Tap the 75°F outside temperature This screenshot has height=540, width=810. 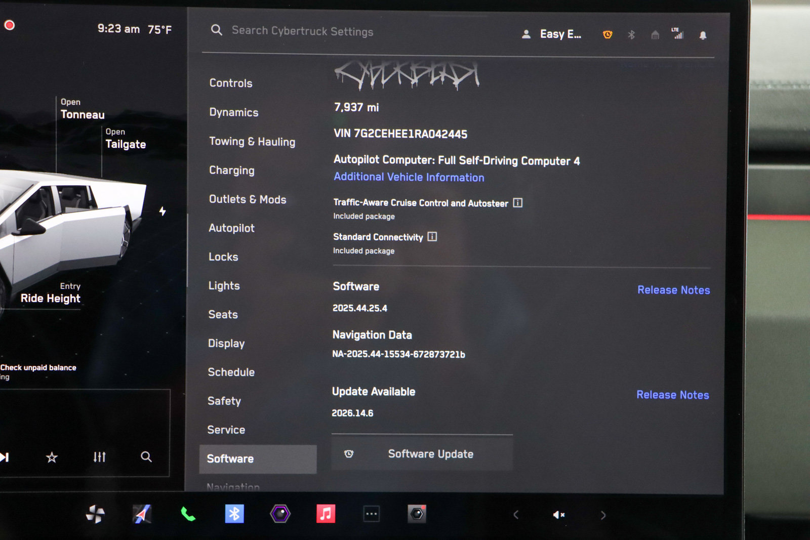click(x=159, y=30)
